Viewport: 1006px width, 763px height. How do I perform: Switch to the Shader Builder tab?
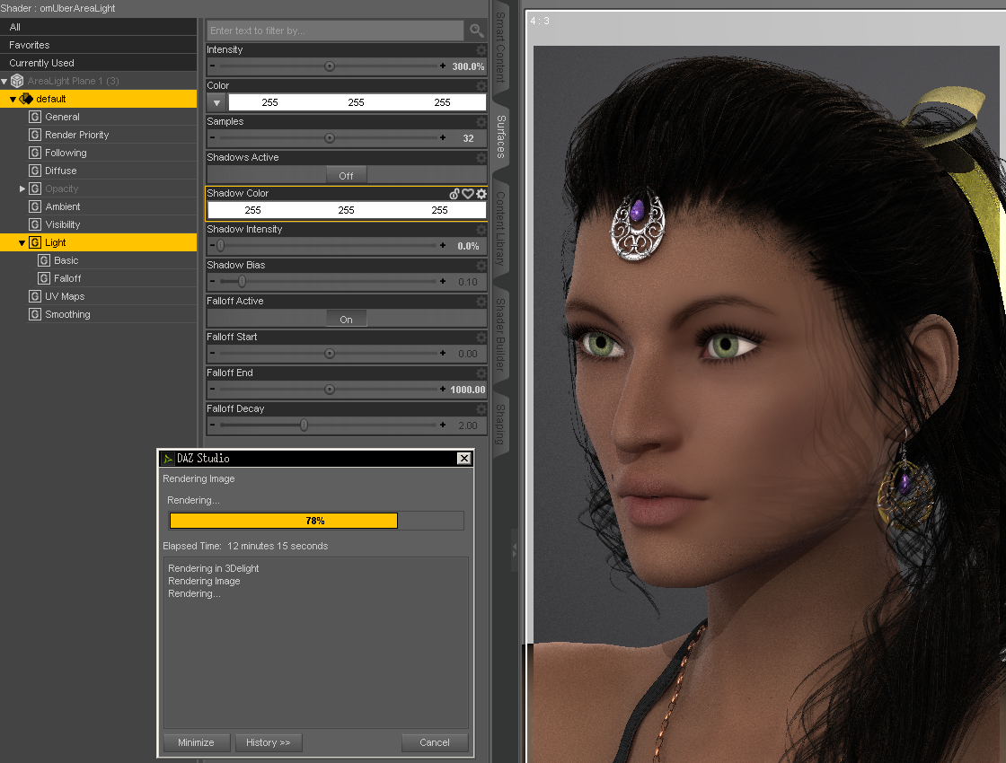[x=501, y=334]
